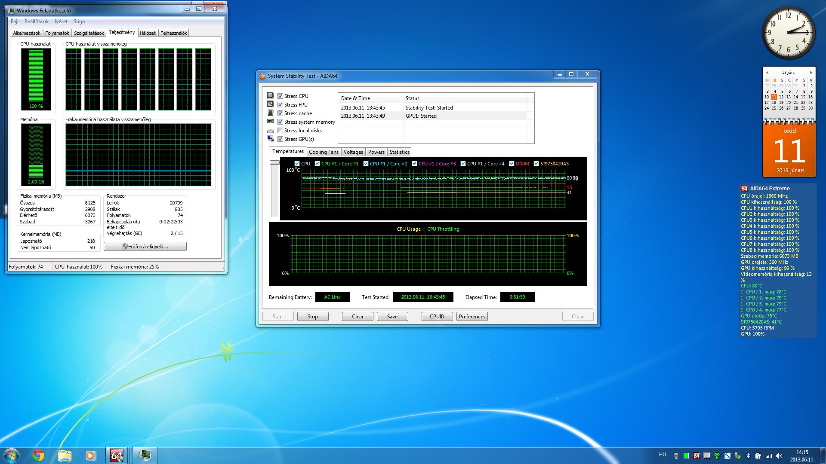Click the AIDA64 tray icon
Screen dimensions: 826x464
point(697,456)
